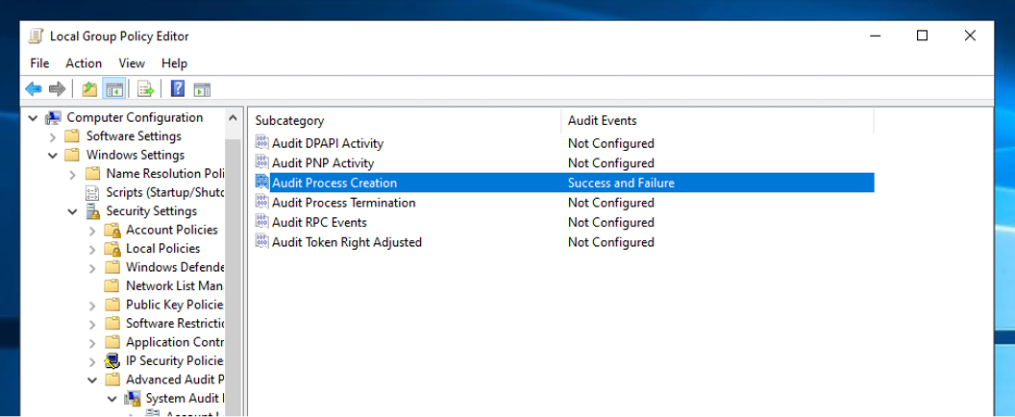Click the Local Group Policy Editor title icon
This screenshot has width=1015, height=417.
tap(37, 37)
